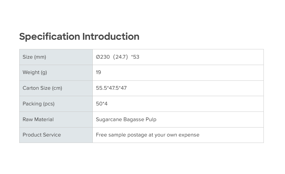Image resolution: width=285 pixels, height=174 pixels.
Task: Click the Ø230 diameter value
Action: coord(103,57)
